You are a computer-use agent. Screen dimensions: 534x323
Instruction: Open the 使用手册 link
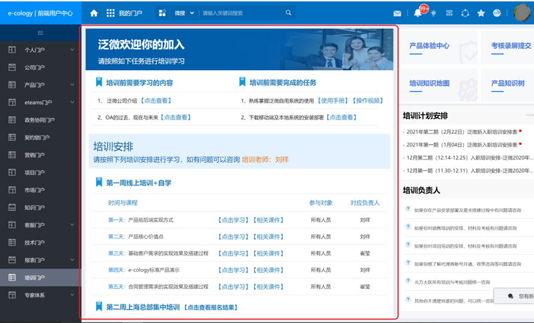(332, 101)
